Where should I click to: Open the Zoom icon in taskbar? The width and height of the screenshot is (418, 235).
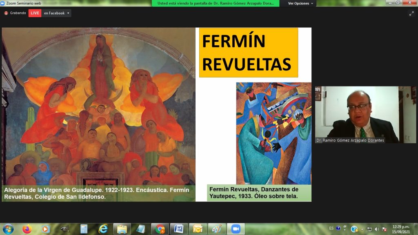[x=236, y=229]
